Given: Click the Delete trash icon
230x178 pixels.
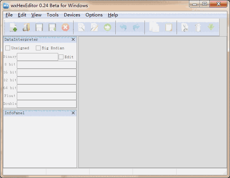Looking at the screenshot, I should (198, 28).
